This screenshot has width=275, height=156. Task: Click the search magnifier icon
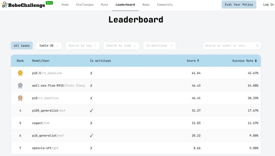pos(257,46)
